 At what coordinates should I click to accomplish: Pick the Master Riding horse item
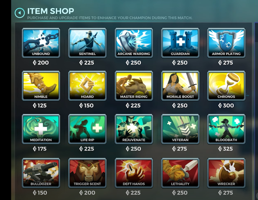pos(134,86)
